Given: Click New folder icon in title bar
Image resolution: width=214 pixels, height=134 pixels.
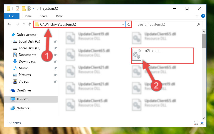Looking at the screenshot, I should coord(24,8).
